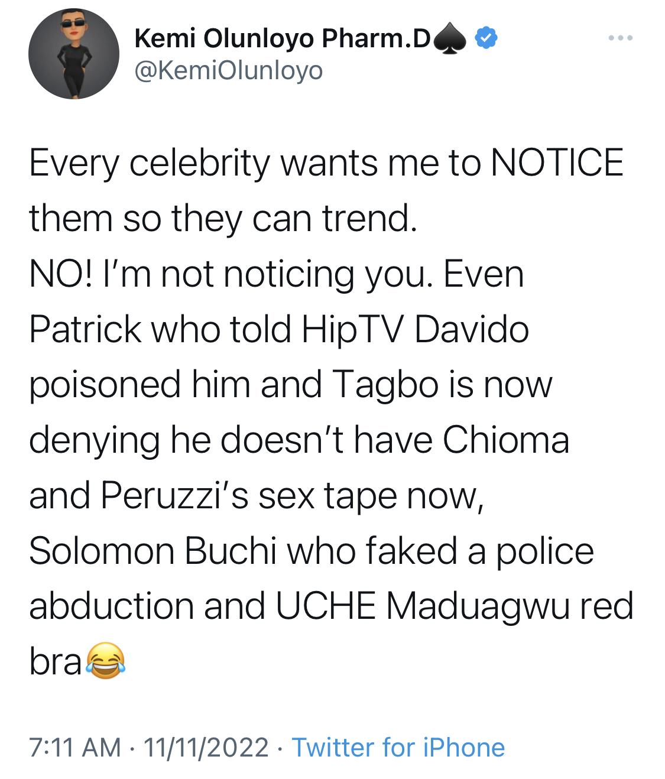This screenshot has width=665, height=779.
Task: Click 'Solomon Buchi' in the tweet text
Action: point(153,551)
